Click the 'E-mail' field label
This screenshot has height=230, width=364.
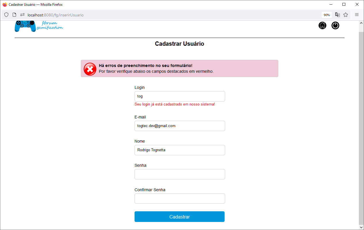coord(140,117)
